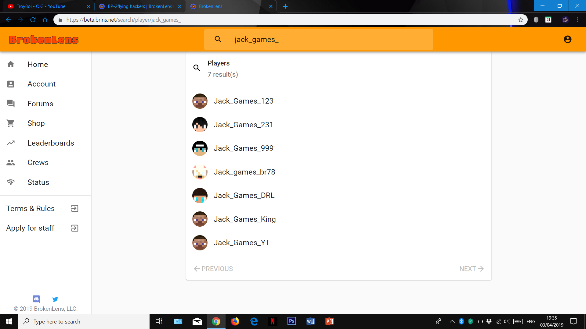
Task: Open Terms & Rules external link
Action: coord(43,208)
